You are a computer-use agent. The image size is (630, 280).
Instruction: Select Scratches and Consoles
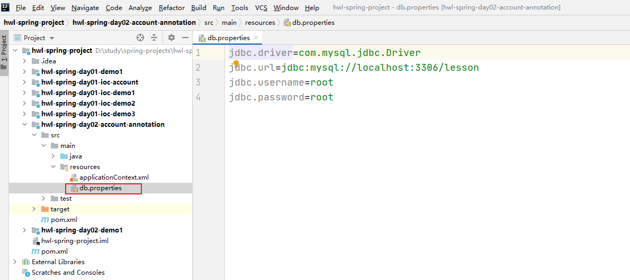point(63,273)
